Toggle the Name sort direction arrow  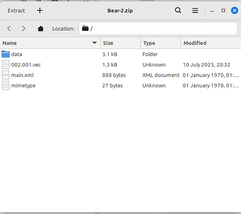pos(95,43)
